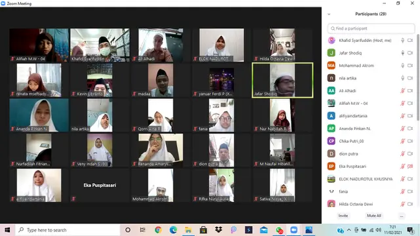Image resolution: width=420 pixels, height=236 pixels.
Task: Select Renanda Amaryl's video tile
Action: pos(161,150)
